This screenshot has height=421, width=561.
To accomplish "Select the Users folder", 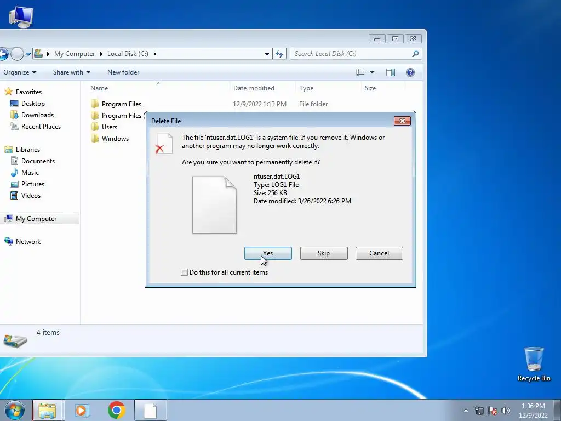I will [x=110, y=127].
